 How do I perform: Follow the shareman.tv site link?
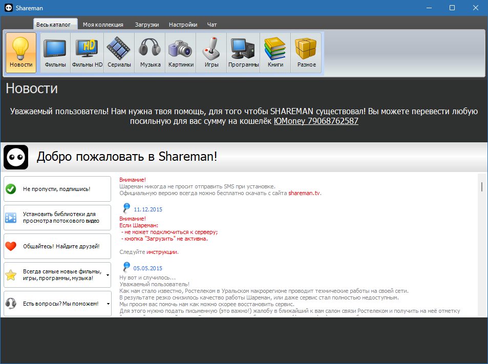pyautogui.click(x=304, y=193)
